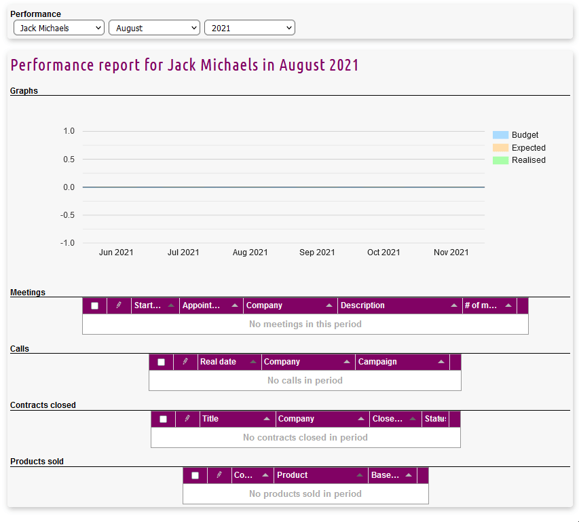Click the Realised legend label in graph
This screenshot has height=522, width=579.
528,160
